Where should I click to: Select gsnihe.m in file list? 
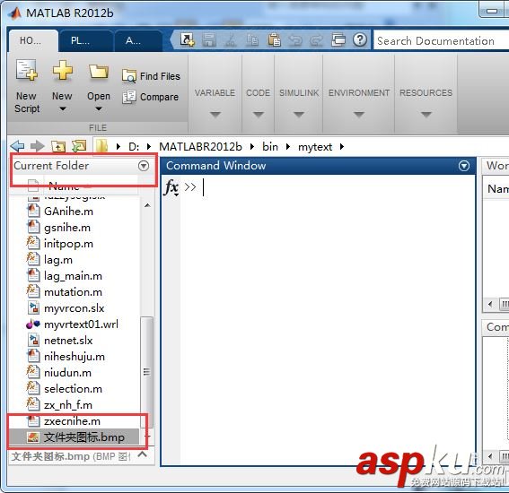[x=67, y=228]
